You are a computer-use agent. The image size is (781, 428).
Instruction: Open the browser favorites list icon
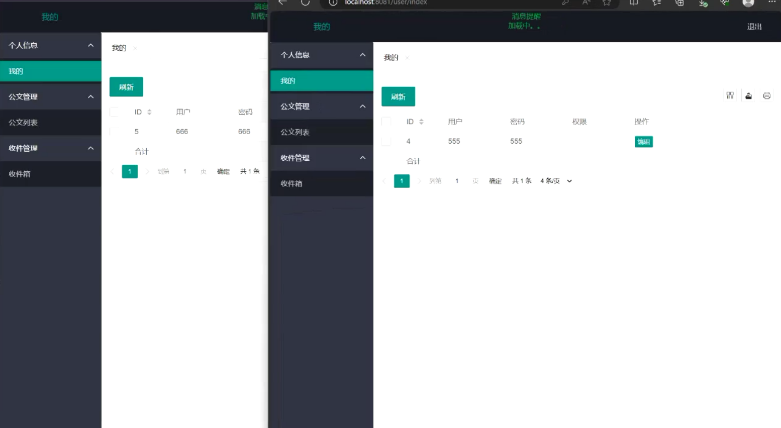[656, 3]
